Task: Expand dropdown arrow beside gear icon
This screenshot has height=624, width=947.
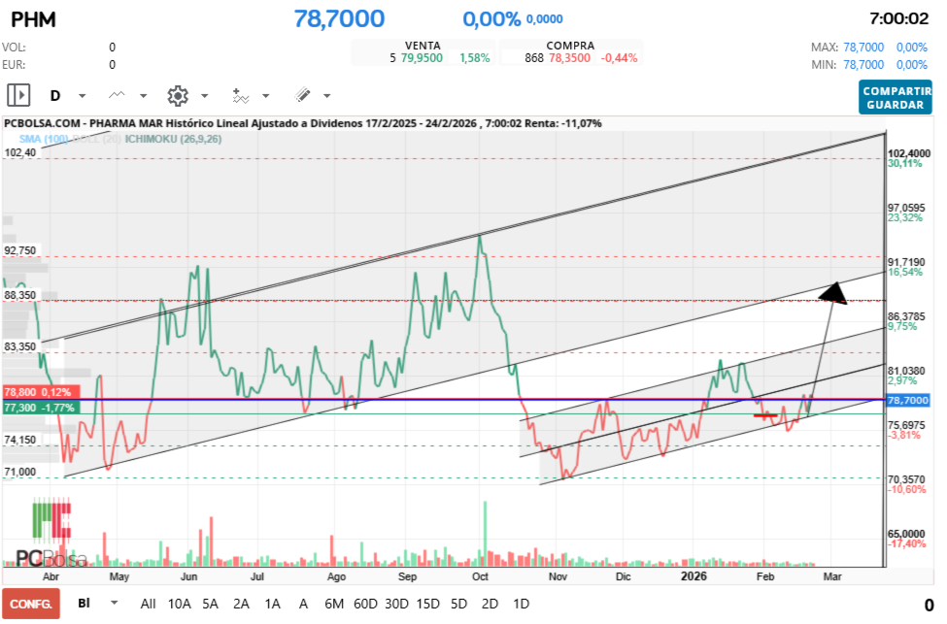Action: pyautogui.click(x=204, y=96)
